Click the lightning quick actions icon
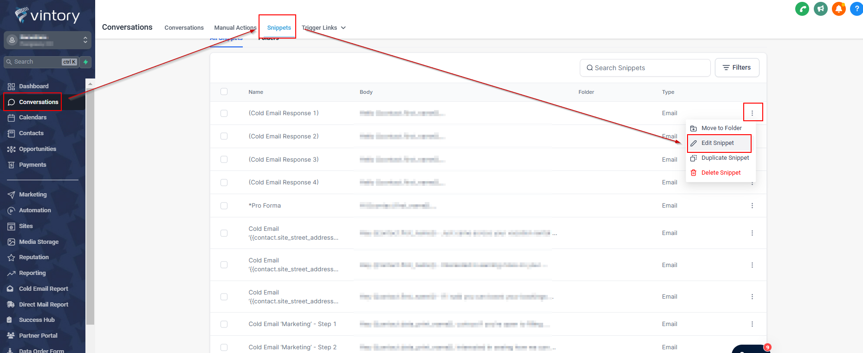The width and height of the screenshot is (863, 353). click(x=85, y=62)
